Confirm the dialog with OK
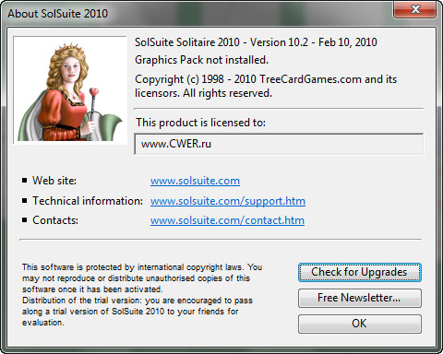443x354 pixels. (360, 324)
